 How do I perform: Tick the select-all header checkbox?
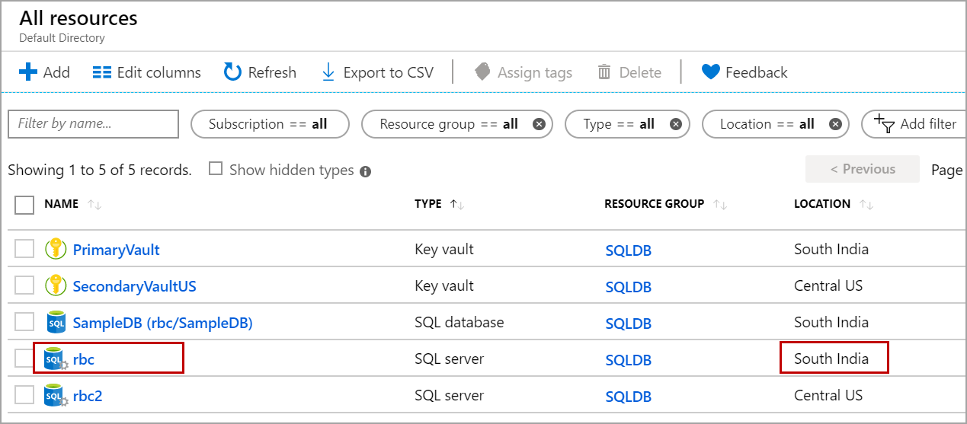[24, 205]
